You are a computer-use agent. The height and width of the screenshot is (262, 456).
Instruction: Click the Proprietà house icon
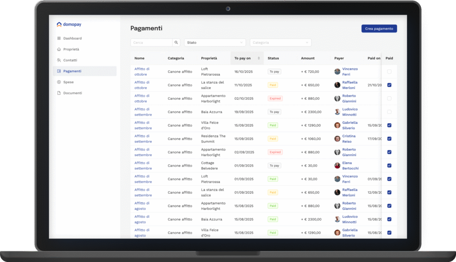click(x=59, y=49)
